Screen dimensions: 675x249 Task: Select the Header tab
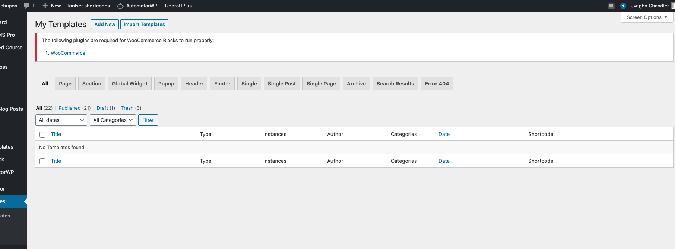coord(194,84)
